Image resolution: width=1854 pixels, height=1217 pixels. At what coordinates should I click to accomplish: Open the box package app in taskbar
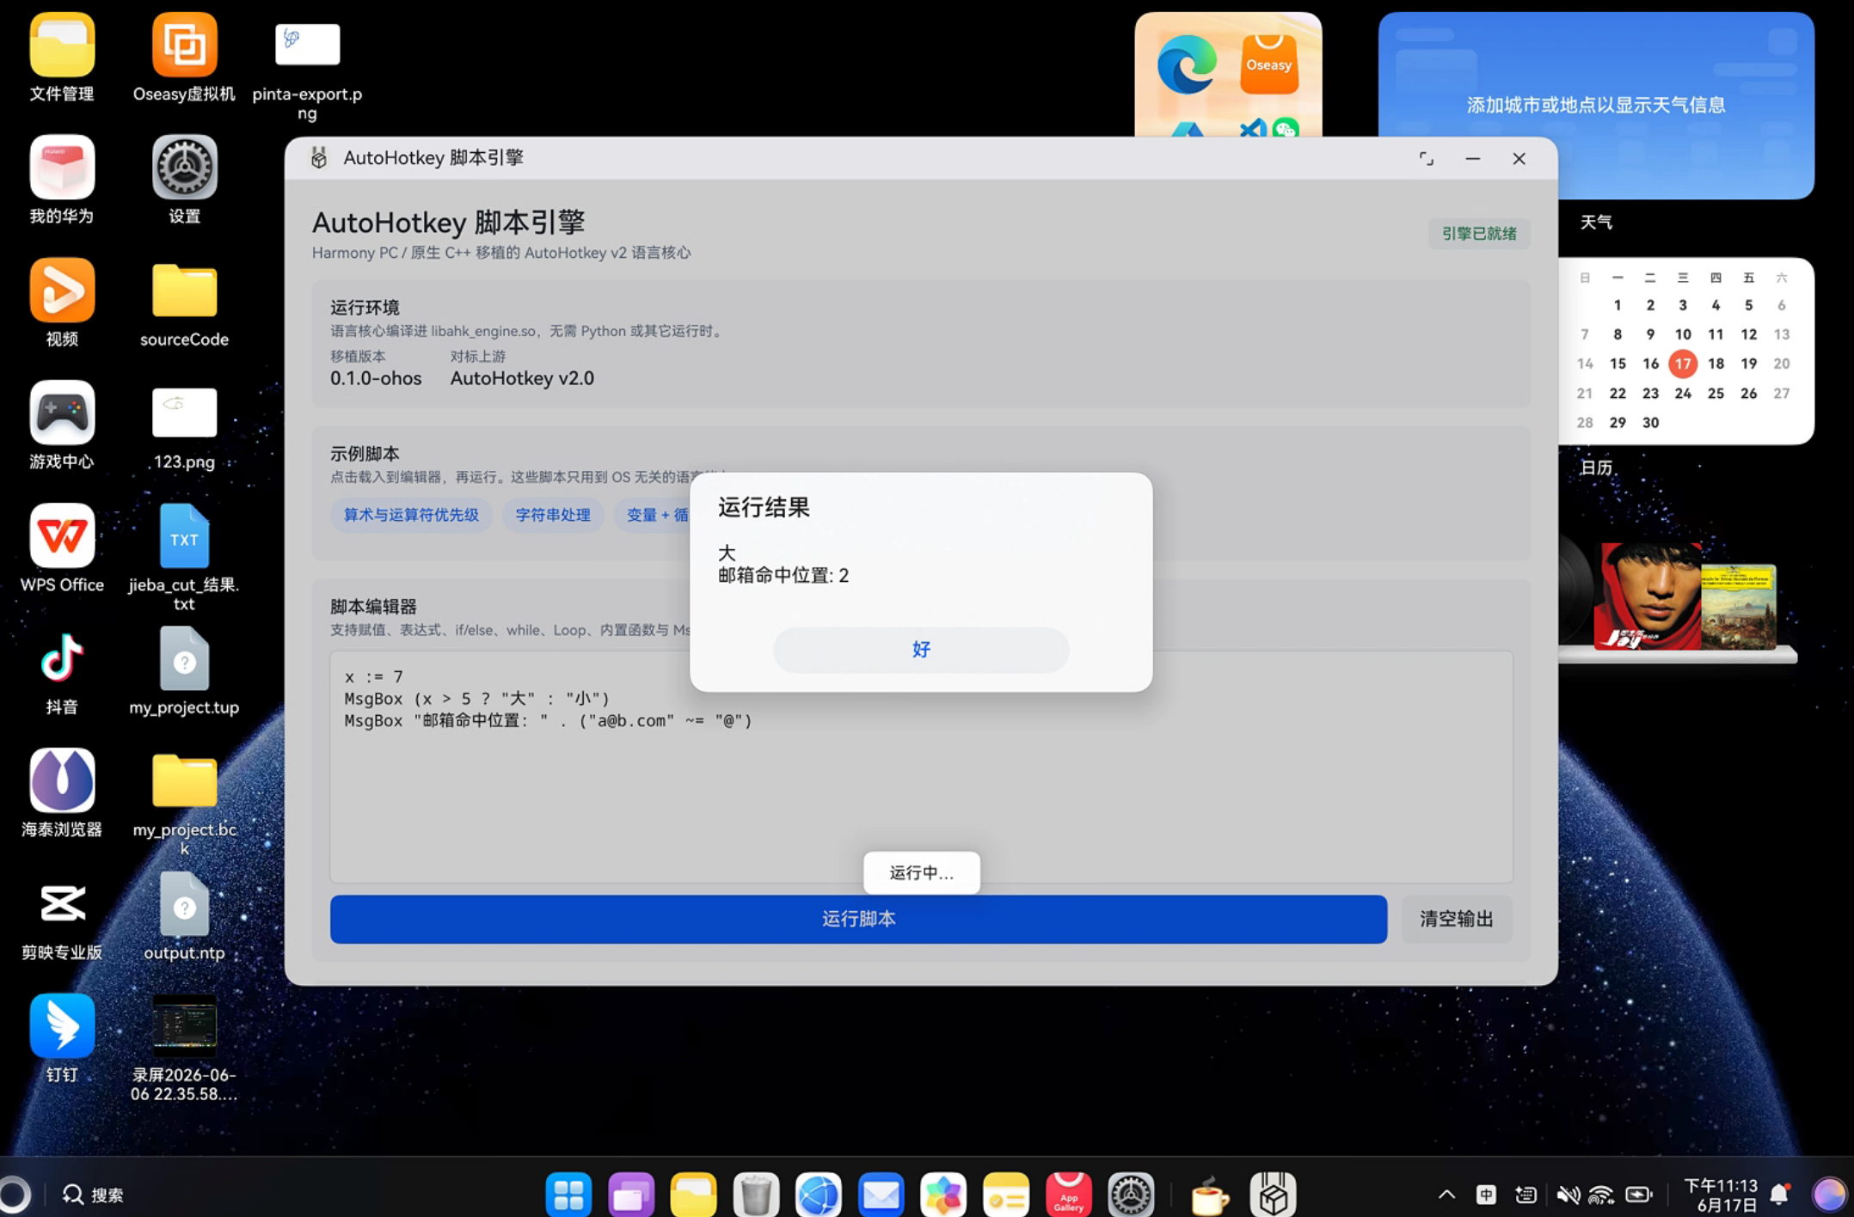point(1273,1195)
